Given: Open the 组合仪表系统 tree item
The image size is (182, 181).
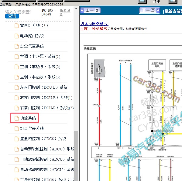Looking at the screenshot, I should pos(32,129).
